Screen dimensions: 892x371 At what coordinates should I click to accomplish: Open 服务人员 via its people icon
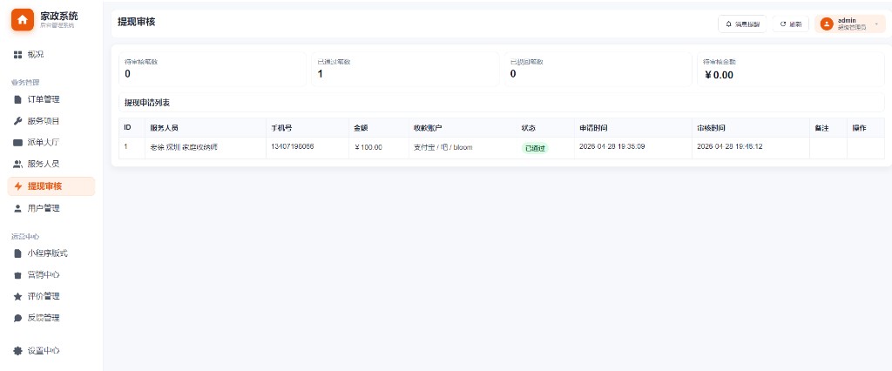pyautogui.click(x=17, y=164)
